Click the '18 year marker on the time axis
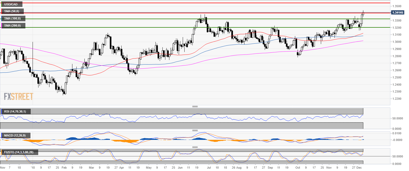 click(33, 168)
